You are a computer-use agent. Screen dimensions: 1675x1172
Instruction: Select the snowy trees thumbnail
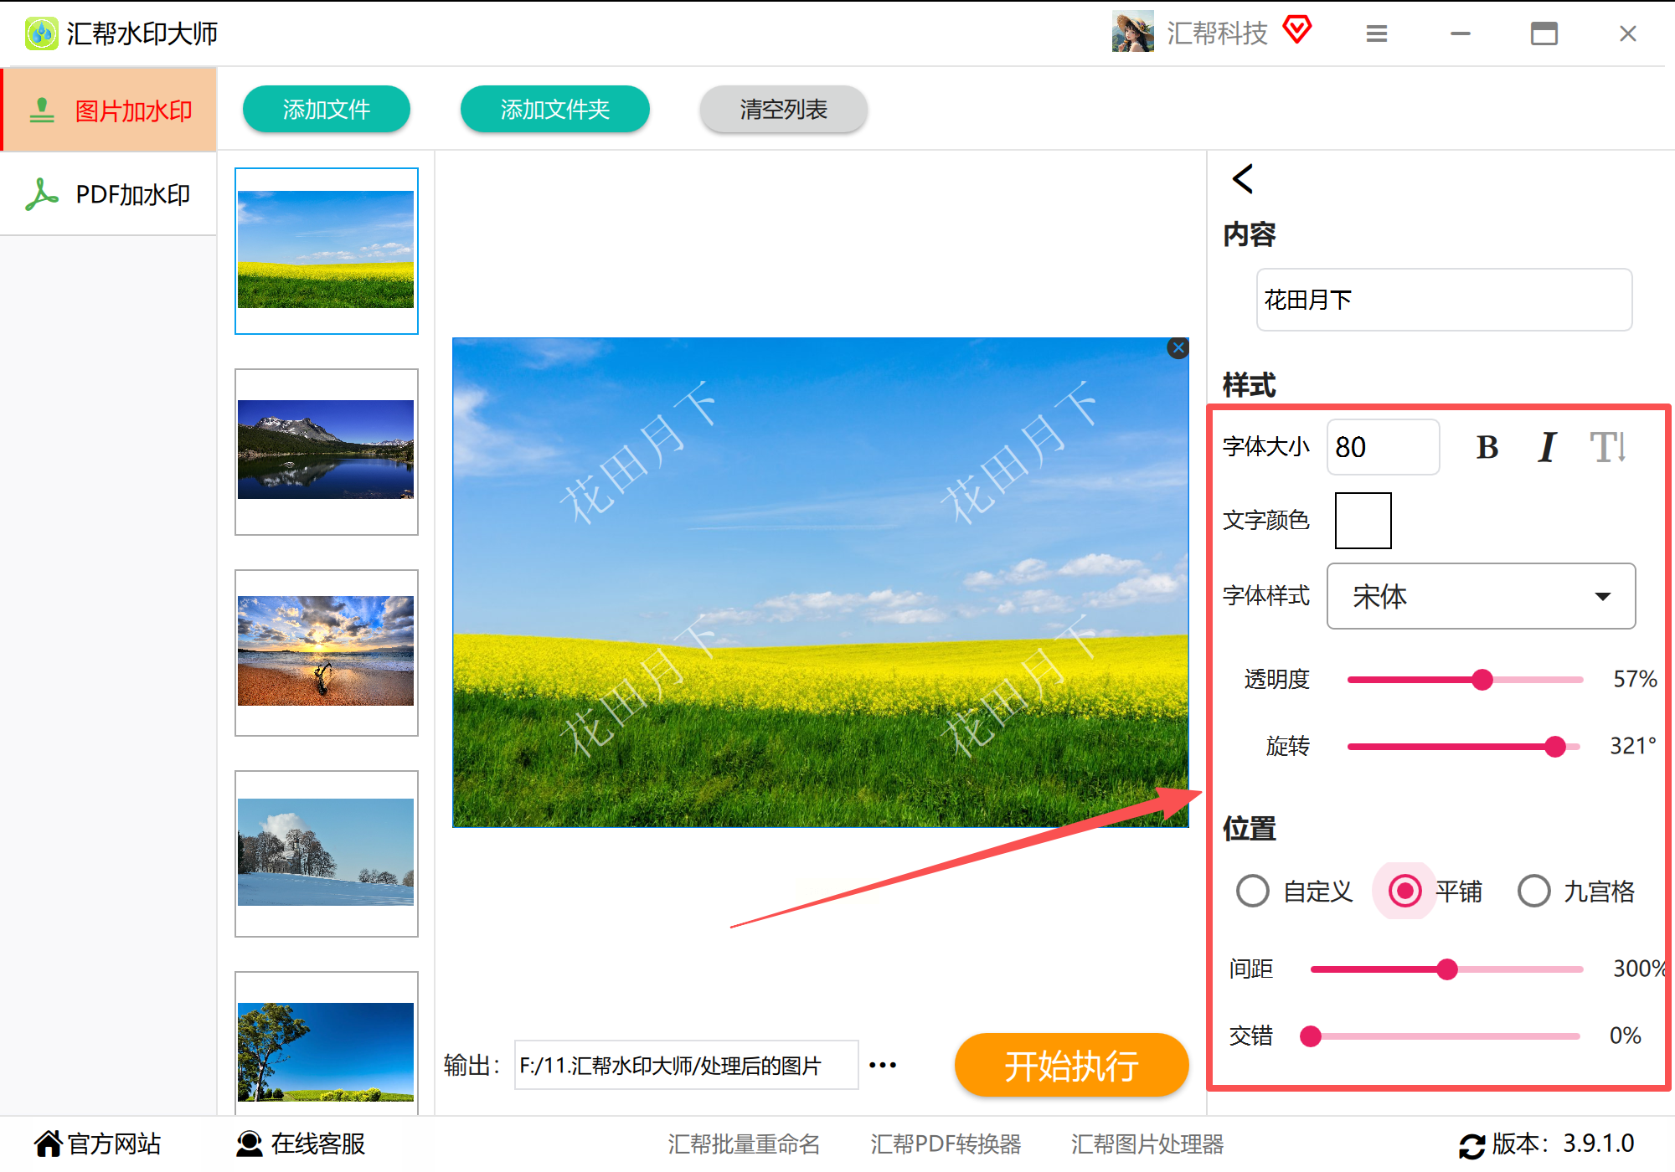pyautogui.click(x=326, y=852)
